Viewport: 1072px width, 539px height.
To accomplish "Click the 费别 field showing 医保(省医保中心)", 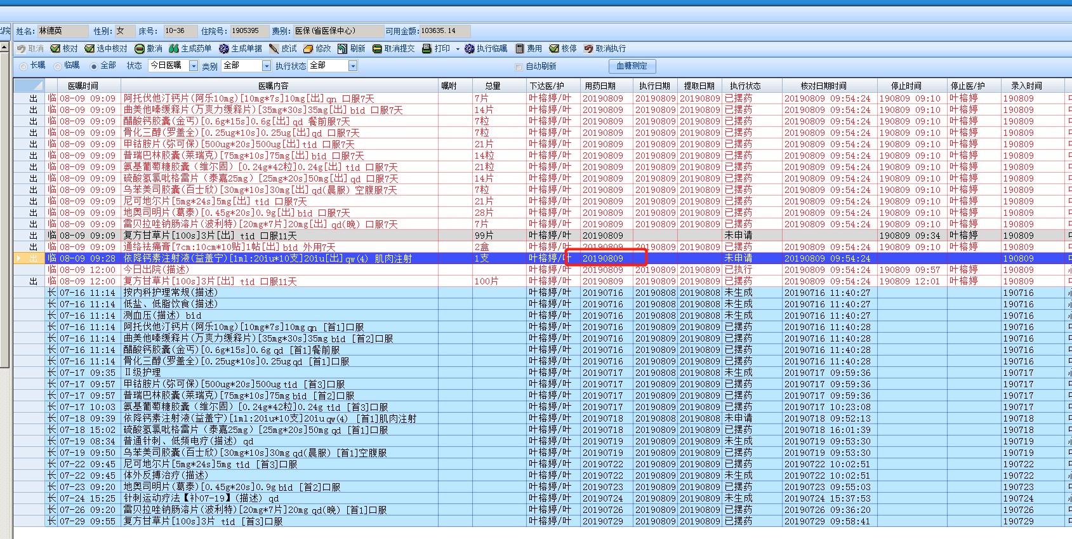I will (x=338, y=30).
